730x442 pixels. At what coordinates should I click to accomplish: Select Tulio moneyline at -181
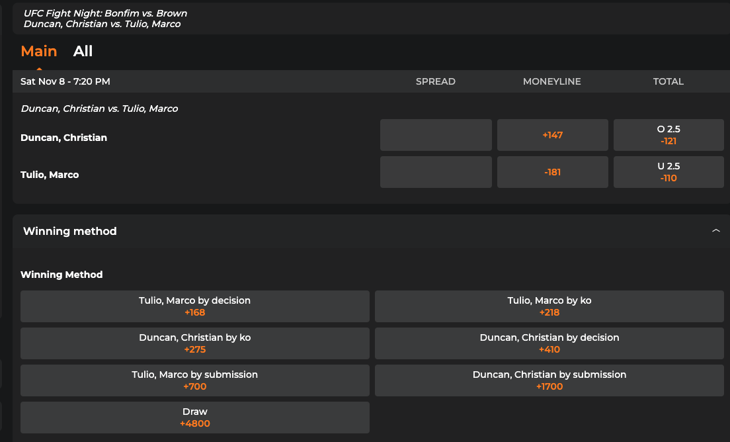(552, 172)
